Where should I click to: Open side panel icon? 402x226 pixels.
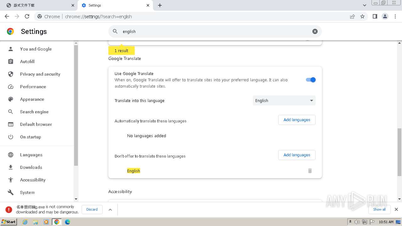375,16
